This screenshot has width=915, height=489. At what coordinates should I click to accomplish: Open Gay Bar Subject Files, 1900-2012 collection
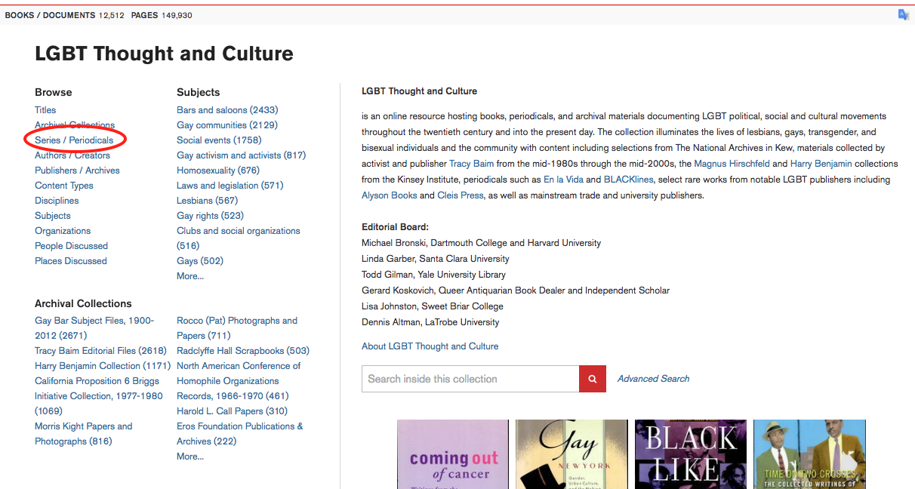(94, 328)
